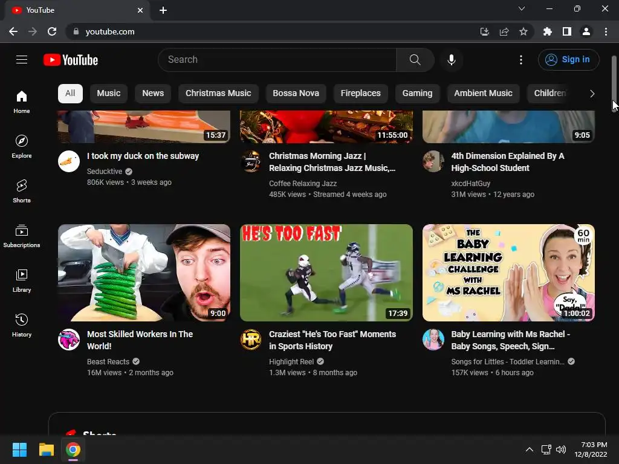Viewport: 619px width, 464px height.
Task: Click the MrBeast cucumber video thumbnail
Action: point(144,272)
